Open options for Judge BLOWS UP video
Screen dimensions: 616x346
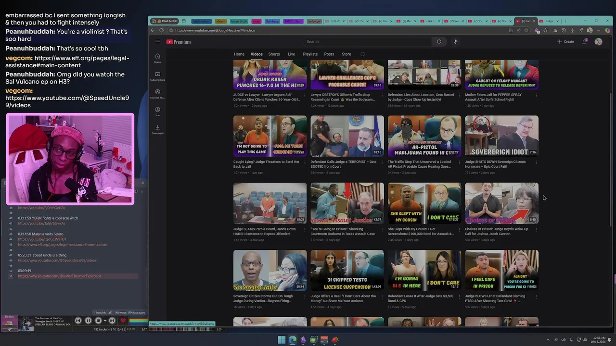[536, 297]
